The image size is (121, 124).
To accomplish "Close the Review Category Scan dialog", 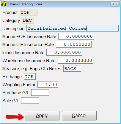I will pyautogui.click(x=115, y=4).
